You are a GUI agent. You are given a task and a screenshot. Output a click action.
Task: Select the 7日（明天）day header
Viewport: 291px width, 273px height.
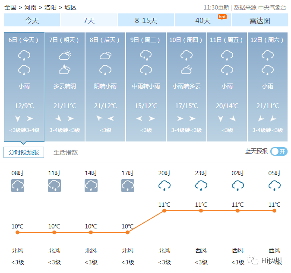pyautogui.click(x=64, y=40)
